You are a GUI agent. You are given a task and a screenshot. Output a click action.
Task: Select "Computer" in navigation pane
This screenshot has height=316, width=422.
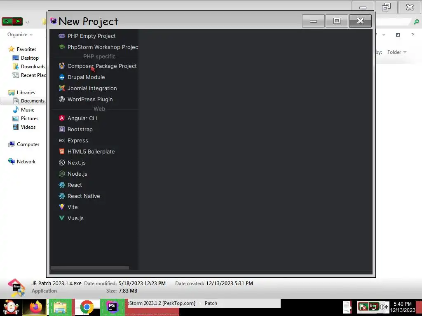tap(23, 144)
